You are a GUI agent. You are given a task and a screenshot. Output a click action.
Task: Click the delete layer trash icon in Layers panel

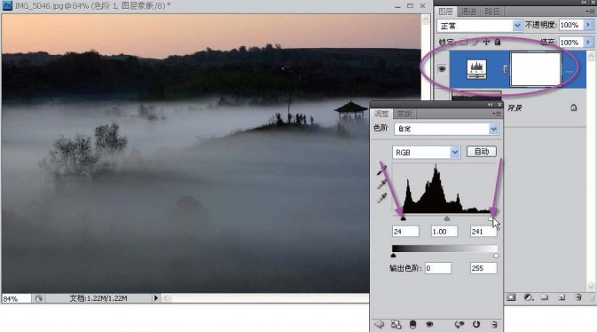pos(578,297)
